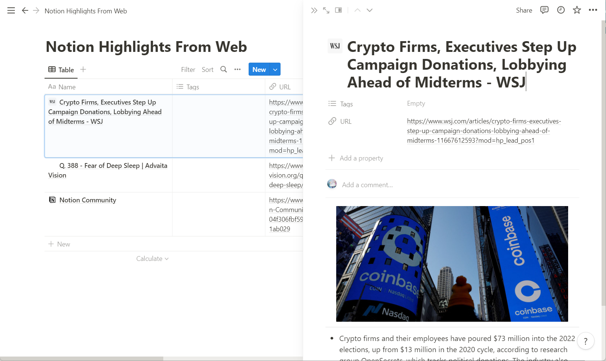Open the URL column header menu
The height and width of the screenshot is (361, 606).
pyautogui.click(x=284, y=87)
